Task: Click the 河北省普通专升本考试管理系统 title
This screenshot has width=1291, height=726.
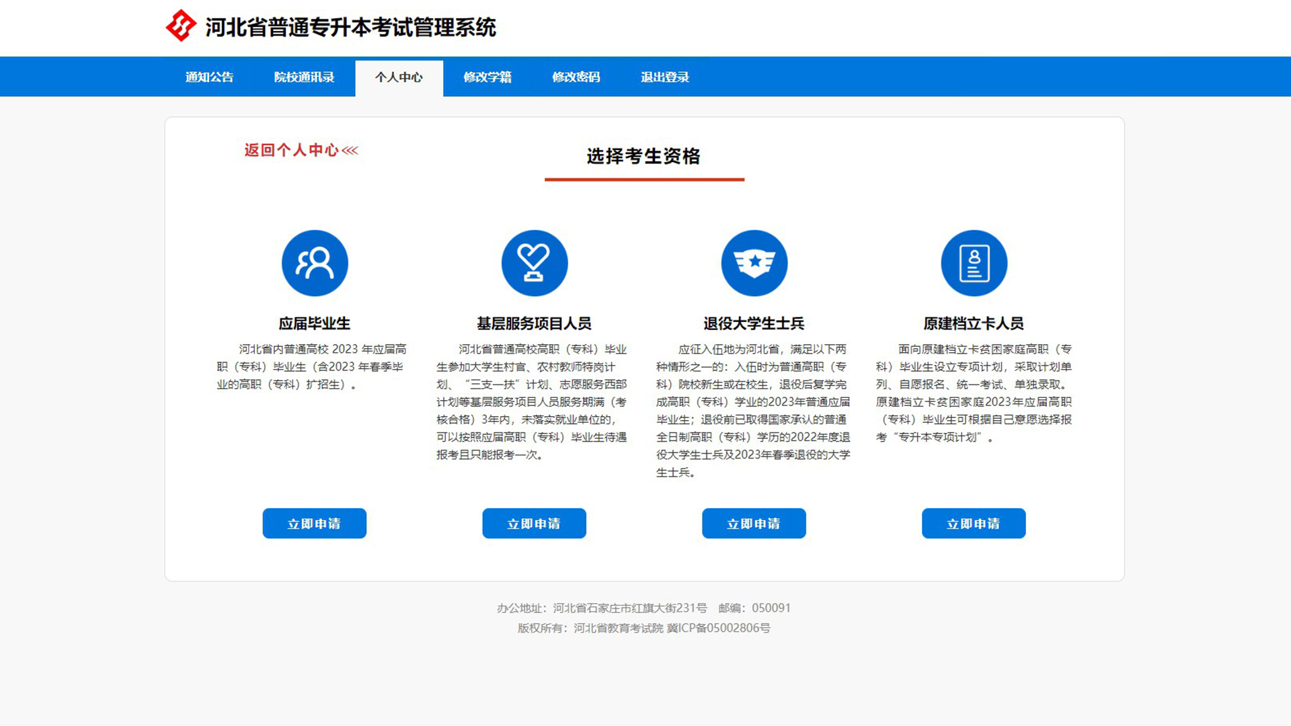Action: (x=350, y=28)
